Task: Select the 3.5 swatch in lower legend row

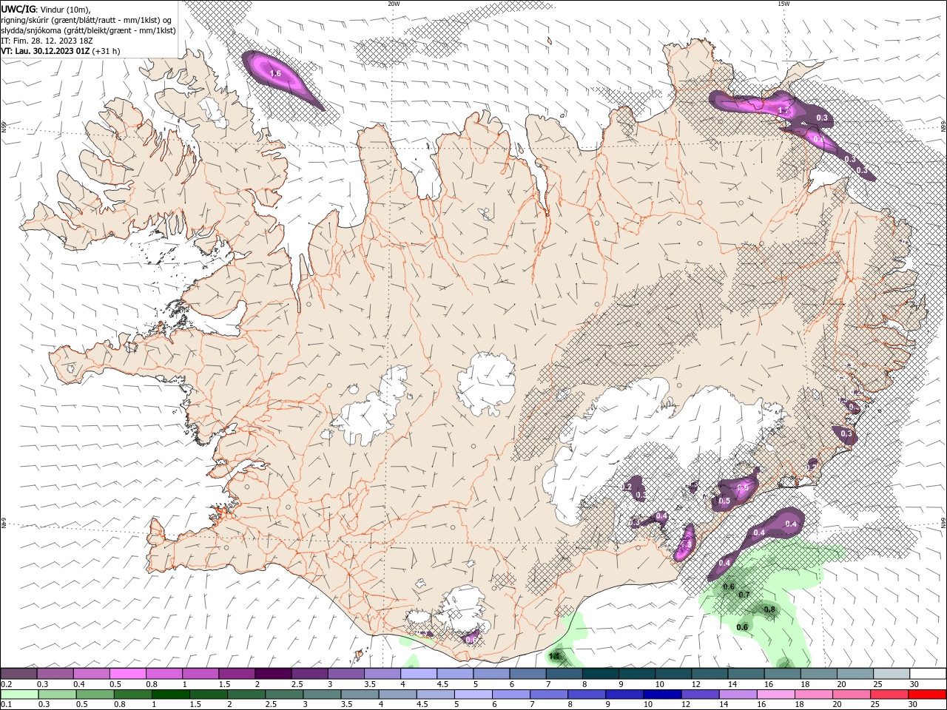Action: 362,694
